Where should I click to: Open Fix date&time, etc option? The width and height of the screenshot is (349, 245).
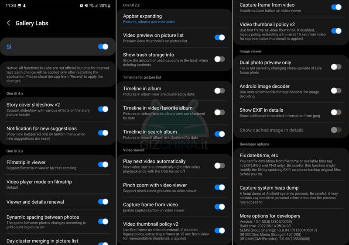[291, 164]
